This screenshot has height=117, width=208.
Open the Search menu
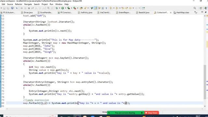pyautogui.click(x=37, y=4)
